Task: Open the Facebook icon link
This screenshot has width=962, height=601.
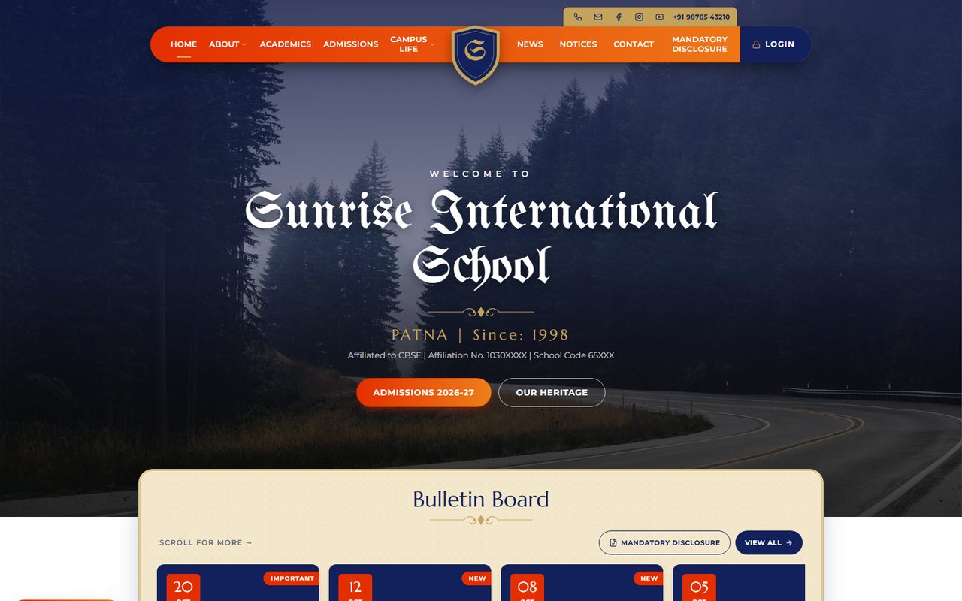Action: tap(619, 17)
